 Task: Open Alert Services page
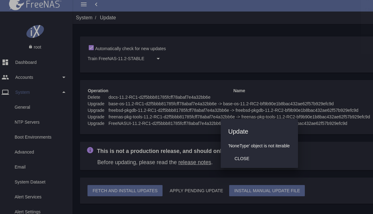[28, 197]
